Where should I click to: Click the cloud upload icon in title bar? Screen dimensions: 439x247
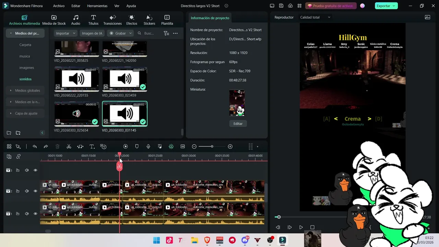tap(290, 6)
